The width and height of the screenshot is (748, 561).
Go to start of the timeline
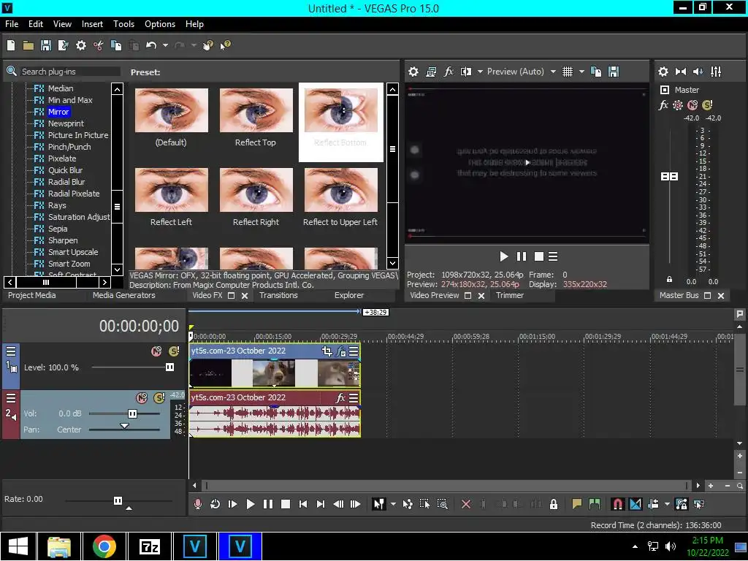click(x=303, y=504)
